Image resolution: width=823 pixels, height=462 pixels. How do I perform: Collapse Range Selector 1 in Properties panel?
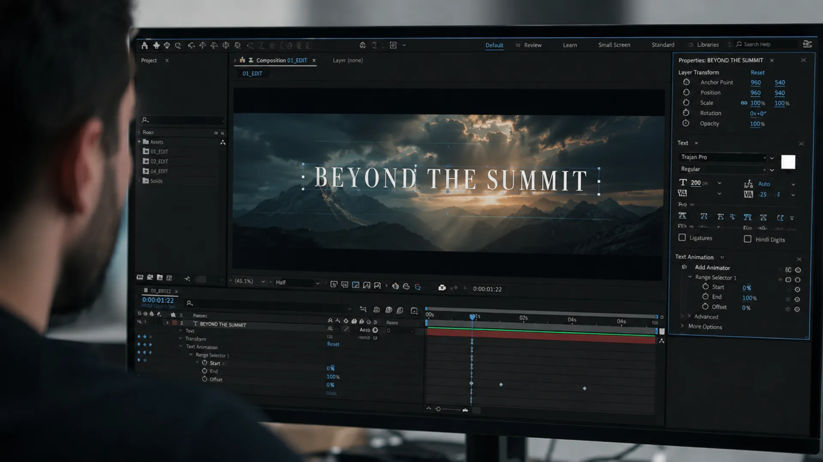pyautogui.click(x=690, y=277)
